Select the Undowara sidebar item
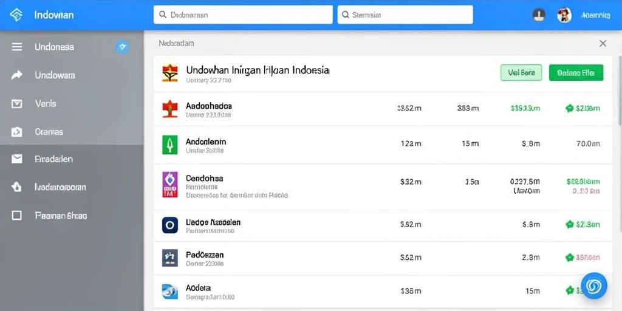This screenshot has height=311, width=622. point(72,75)
